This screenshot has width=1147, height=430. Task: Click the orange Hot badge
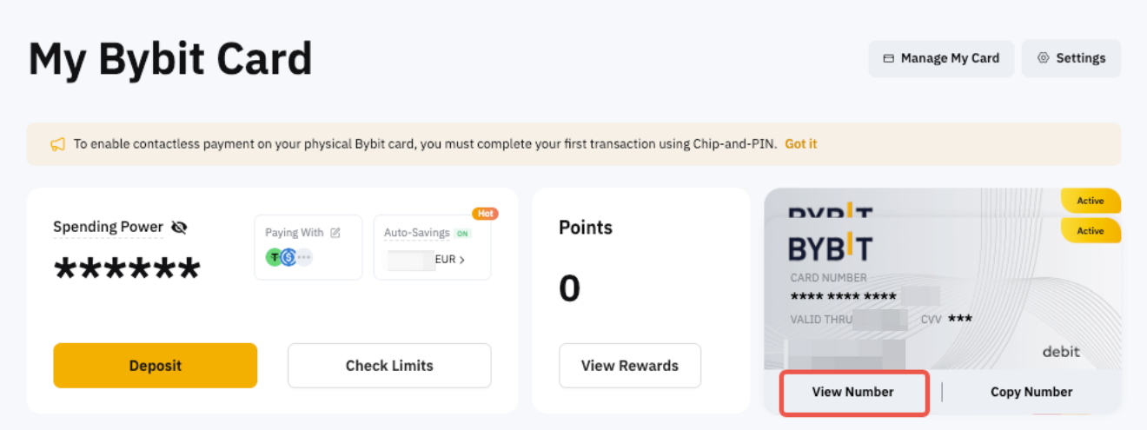click(485, 214)
